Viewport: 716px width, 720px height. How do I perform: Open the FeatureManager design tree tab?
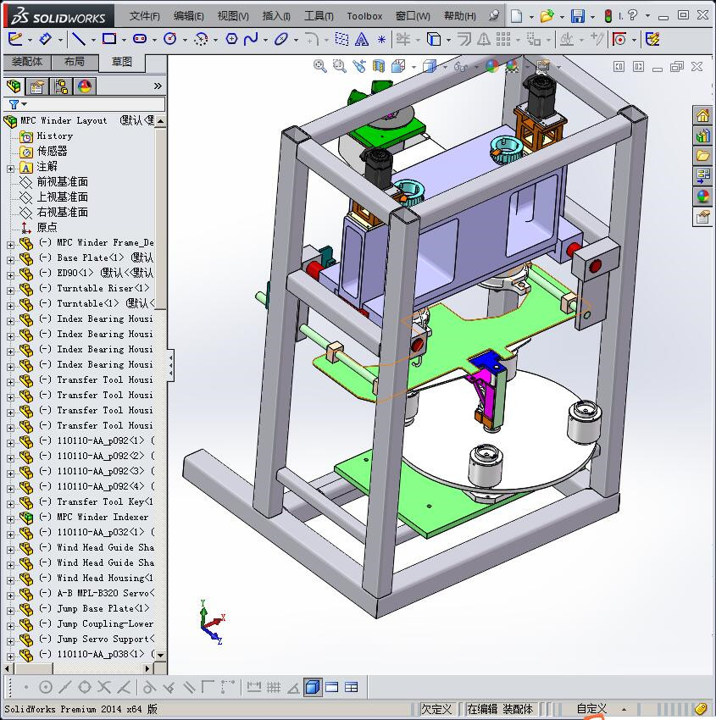tap(14, 86)
